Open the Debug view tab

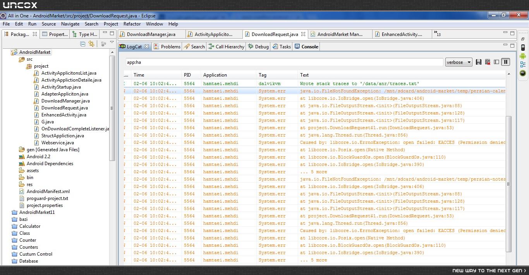click(x=258, y=46)
